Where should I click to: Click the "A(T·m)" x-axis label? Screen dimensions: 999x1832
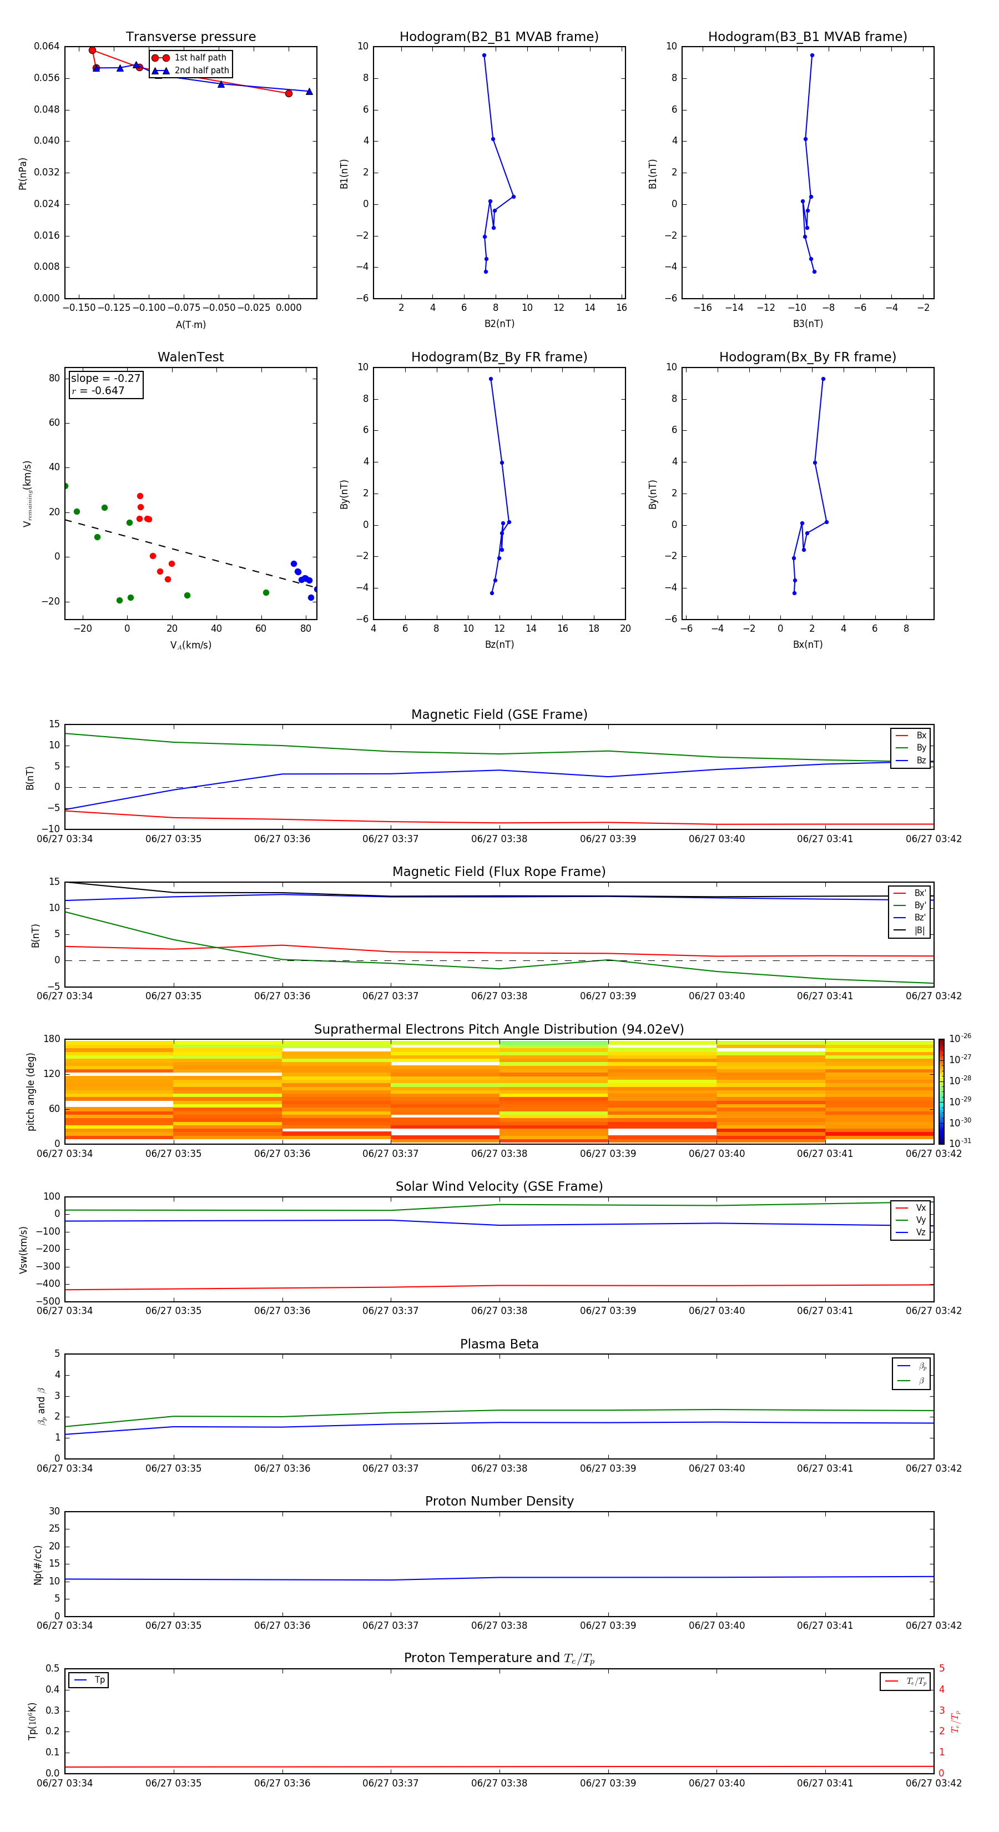coord(190,325)
